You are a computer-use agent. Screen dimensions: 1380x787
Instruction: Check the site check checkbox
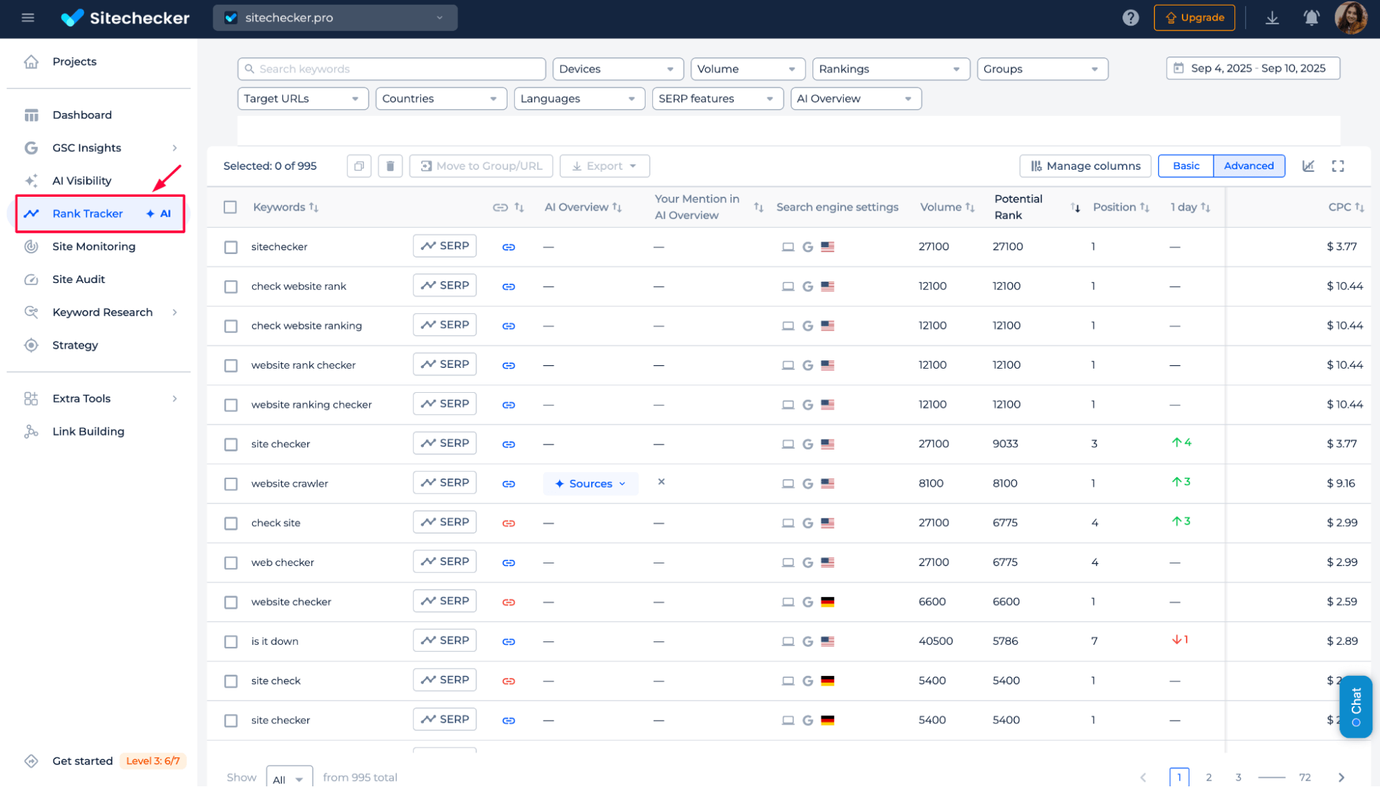tap(231, 681)
